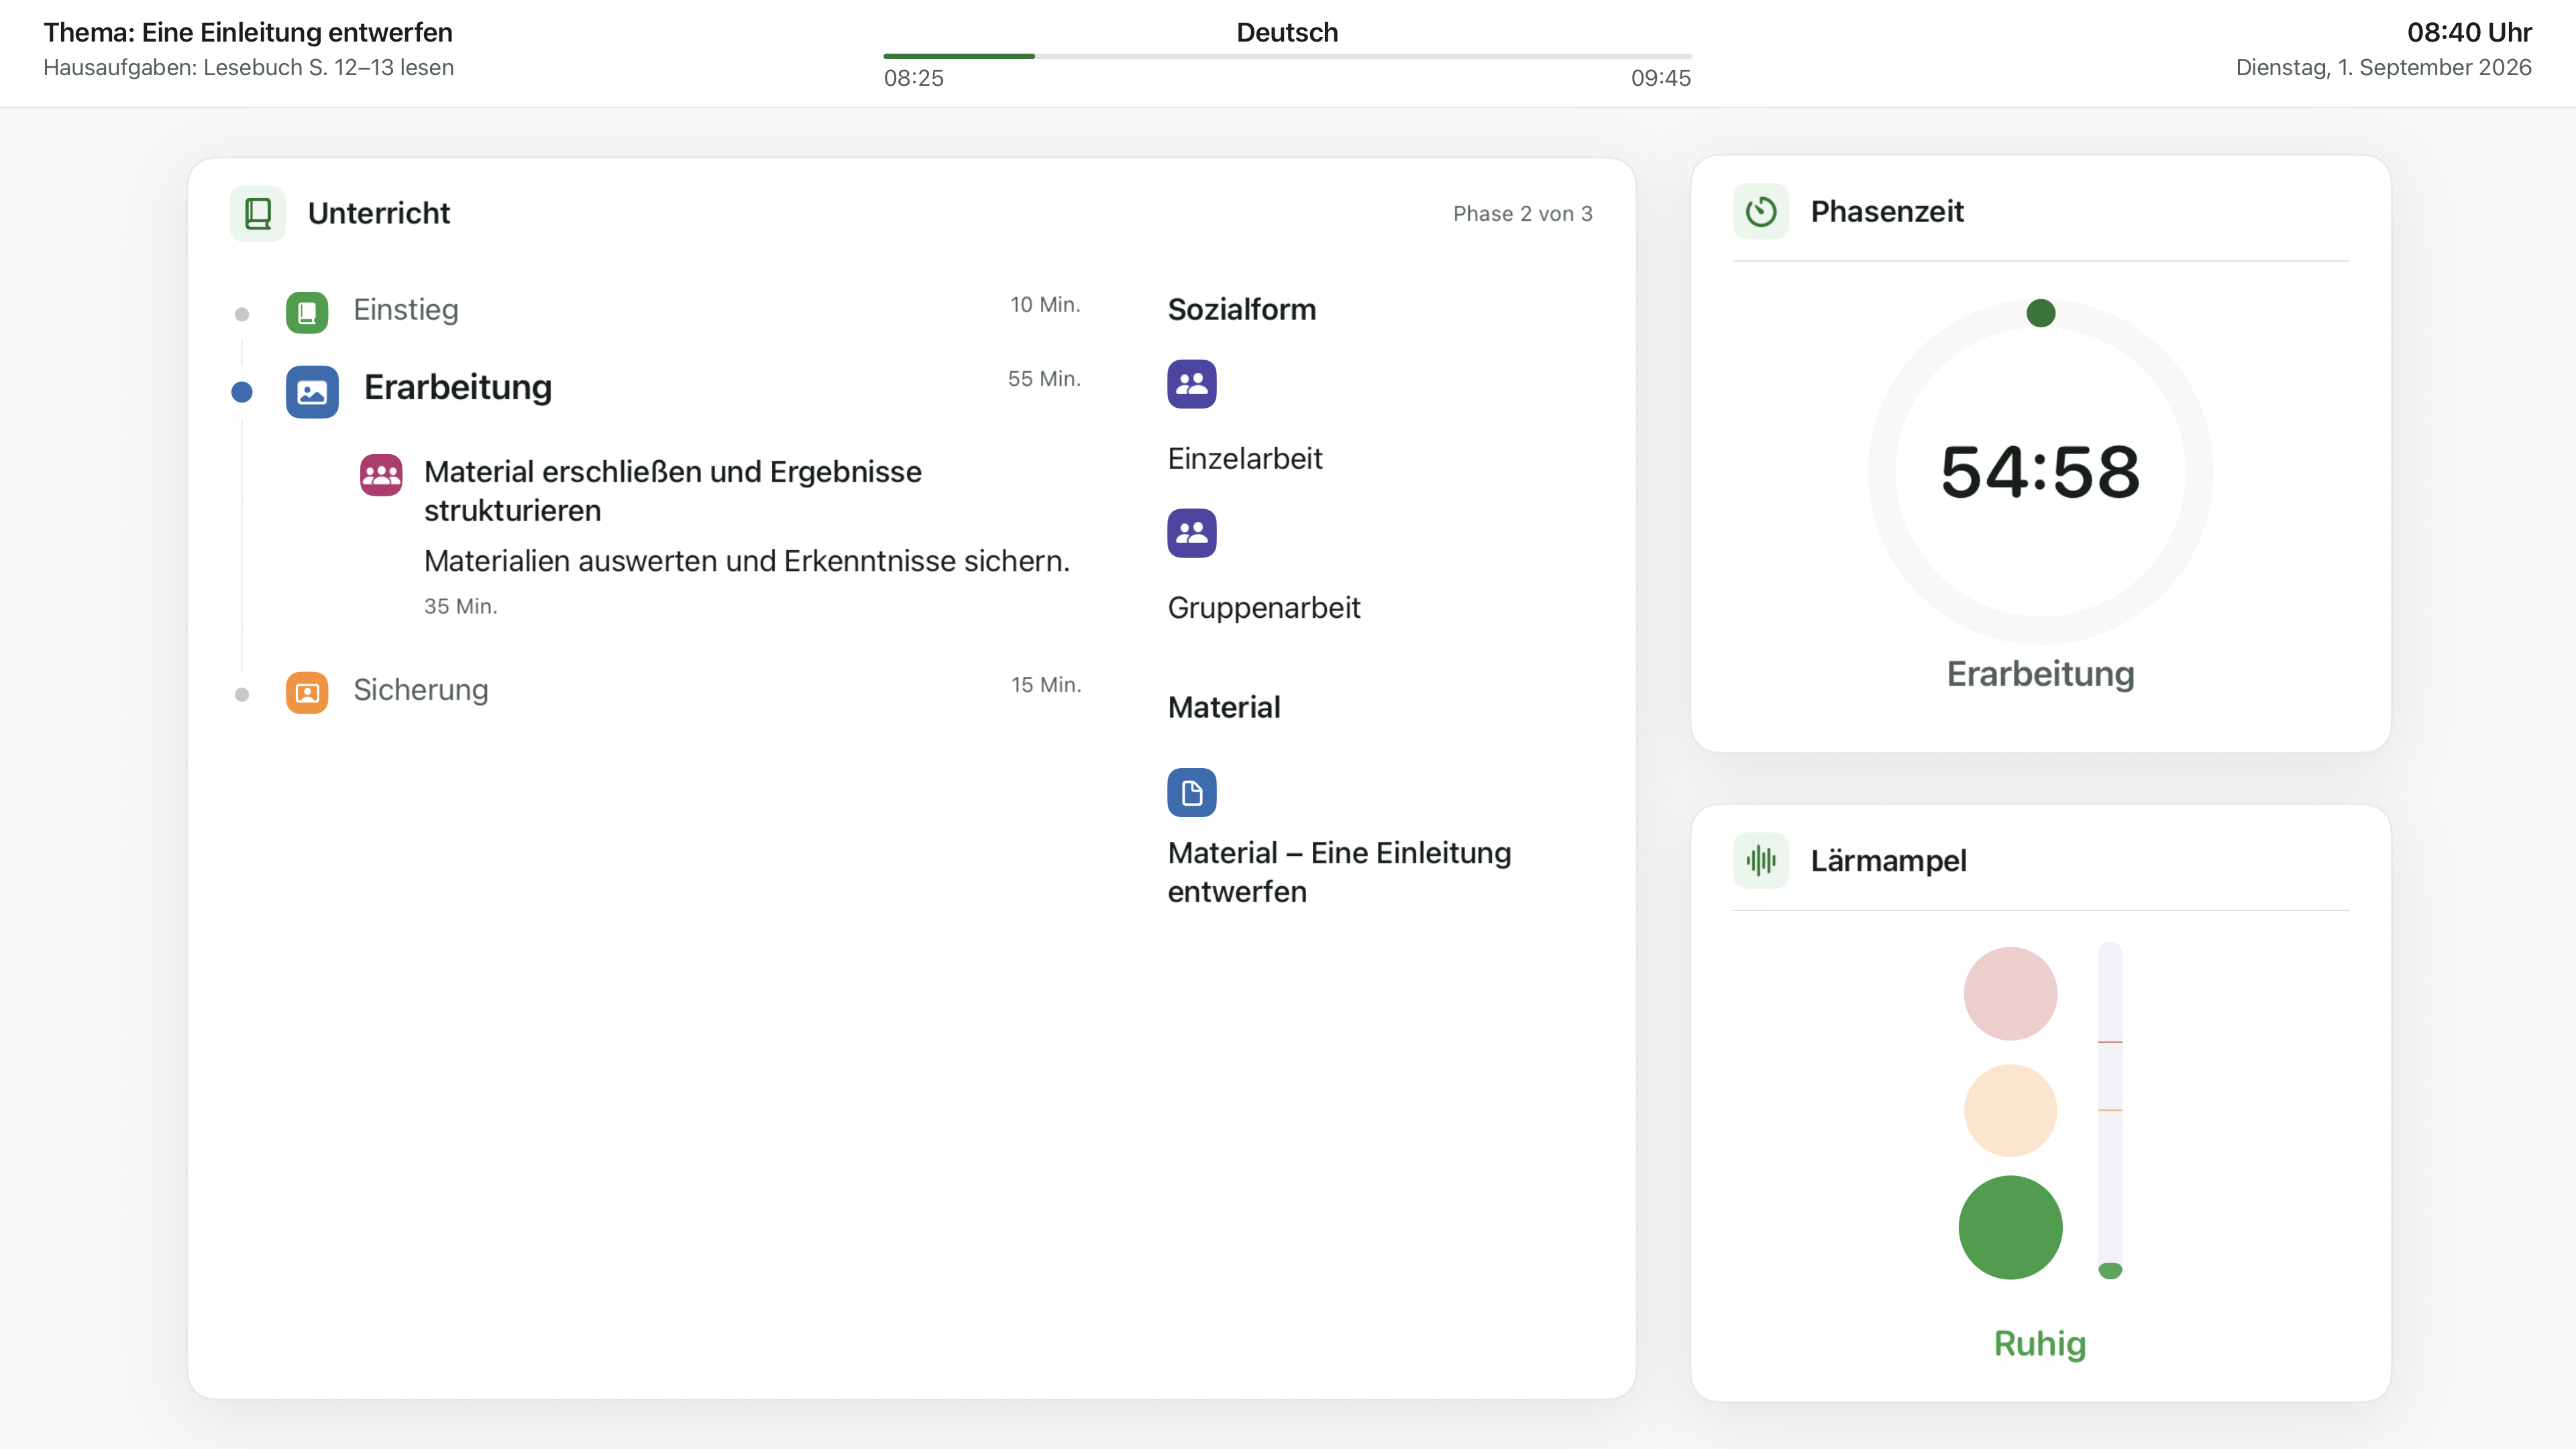The width and height of the screenshot is (2576, 1449).
Task: Open the blue document Material icon
Action: [x=1192, y=793]
